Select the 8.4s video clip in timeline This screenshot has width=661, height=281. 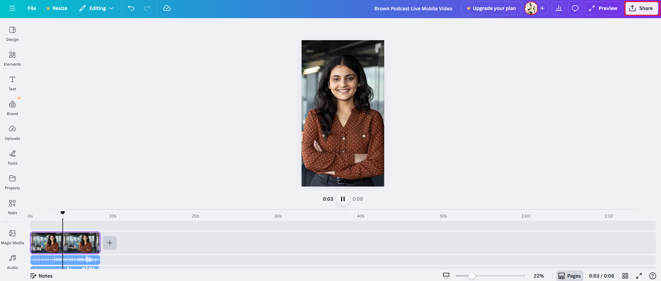65,243
